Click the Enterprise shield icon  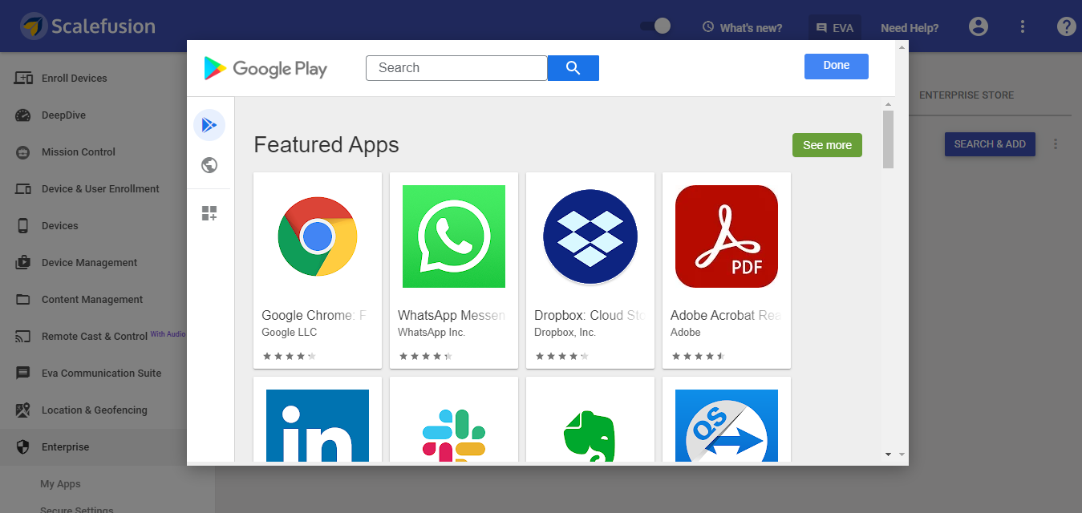(23, 446)
